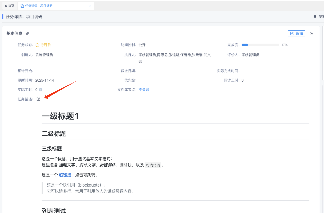Close the 任务详情:项目调研 tab

[90, 6]
